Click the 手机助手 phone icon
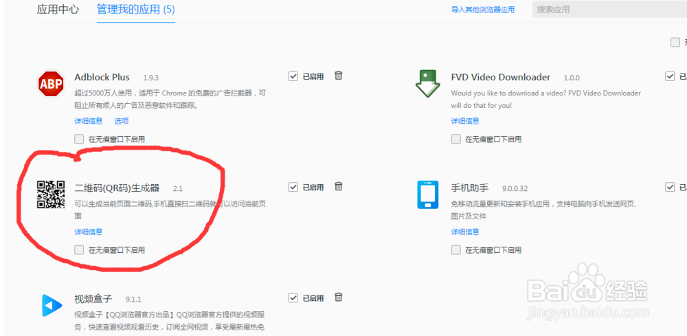This screenshot has width=687, height=336. click(x=427, y=194)
